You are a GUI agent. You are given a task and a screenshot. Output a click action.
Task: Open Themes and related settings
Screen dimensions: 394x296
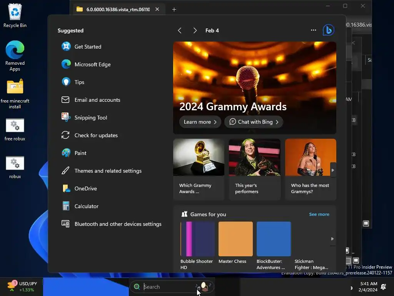pos(102,171)
